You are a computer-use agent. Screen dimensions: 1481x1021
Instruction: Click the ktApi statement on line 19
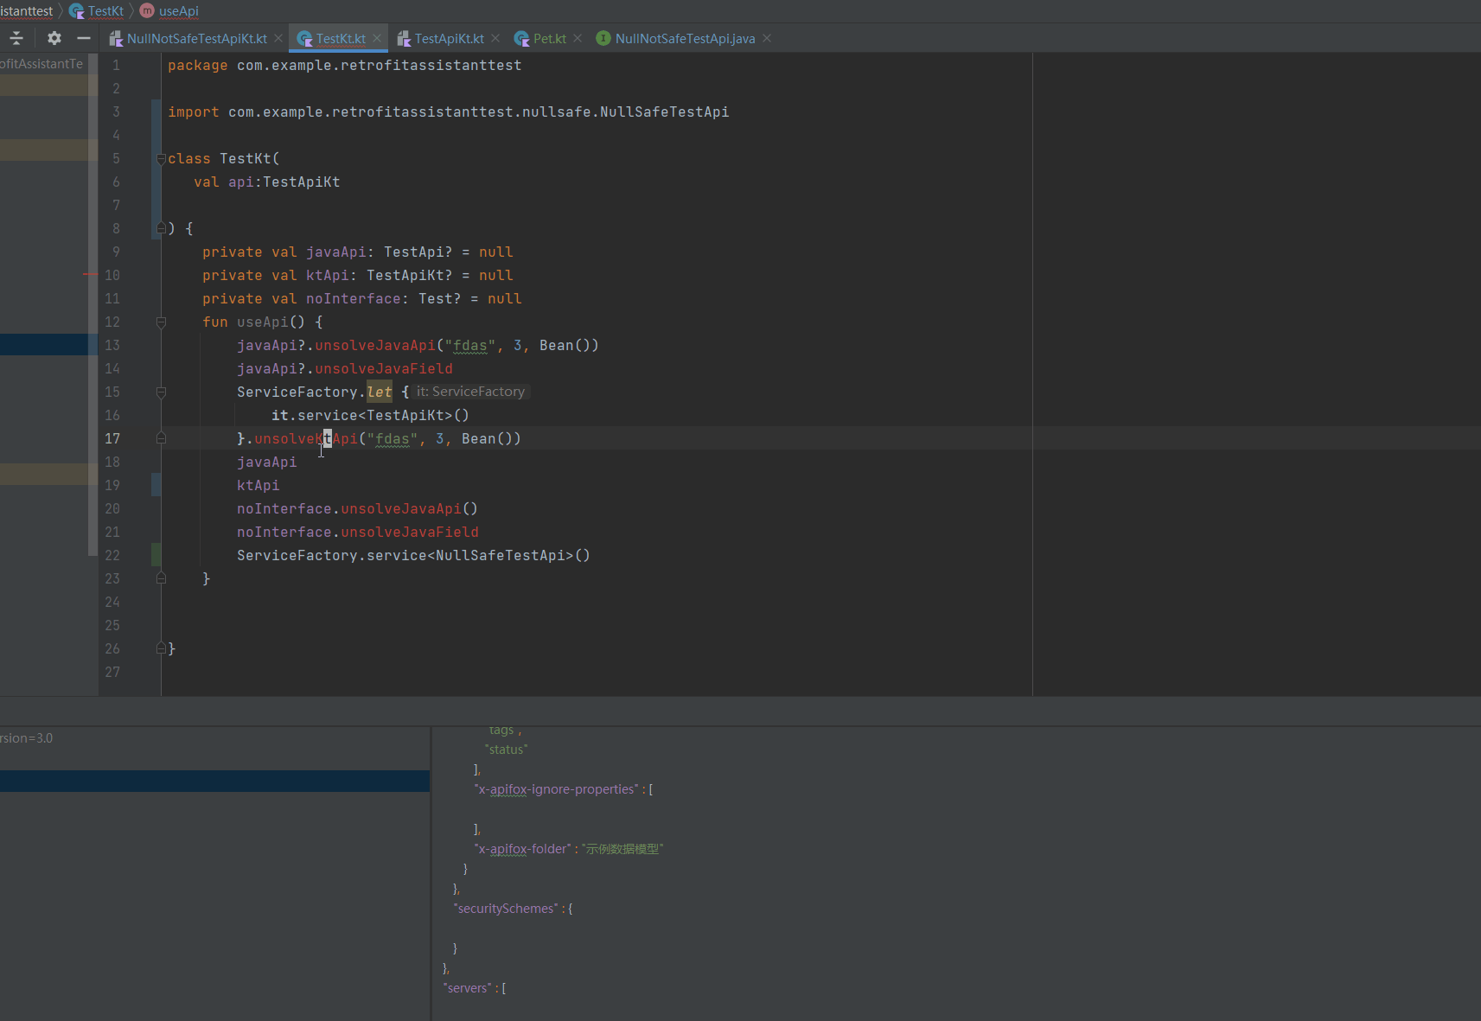[x=259, y=486]
